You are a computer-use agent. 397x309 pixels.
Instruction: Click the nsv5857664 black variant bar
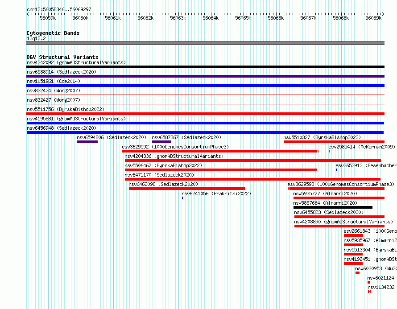333,207
